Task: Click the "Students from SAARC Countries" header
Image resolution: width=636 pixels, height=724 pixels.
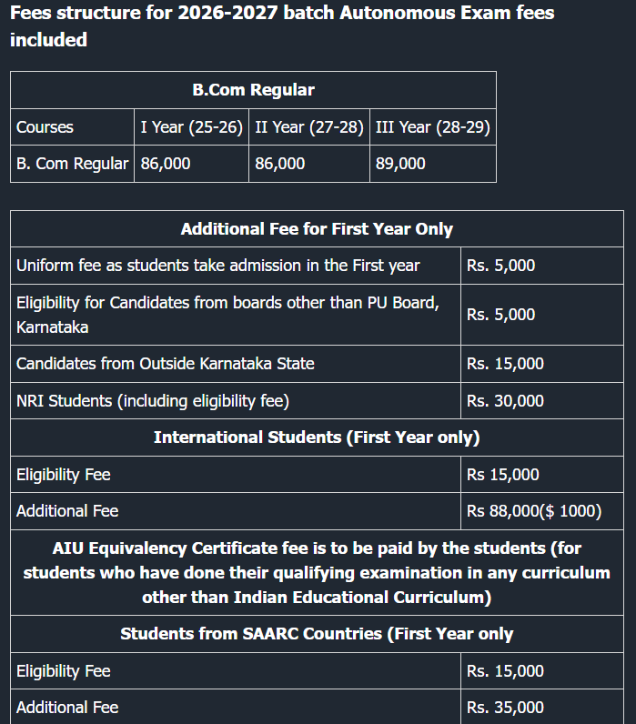Action: (317, 634)
